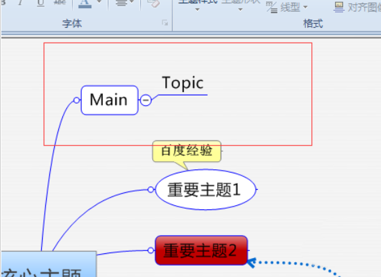Click the 百度经验 yellow callout
Viewport: 381px width, 277px height.
[187, 151]
